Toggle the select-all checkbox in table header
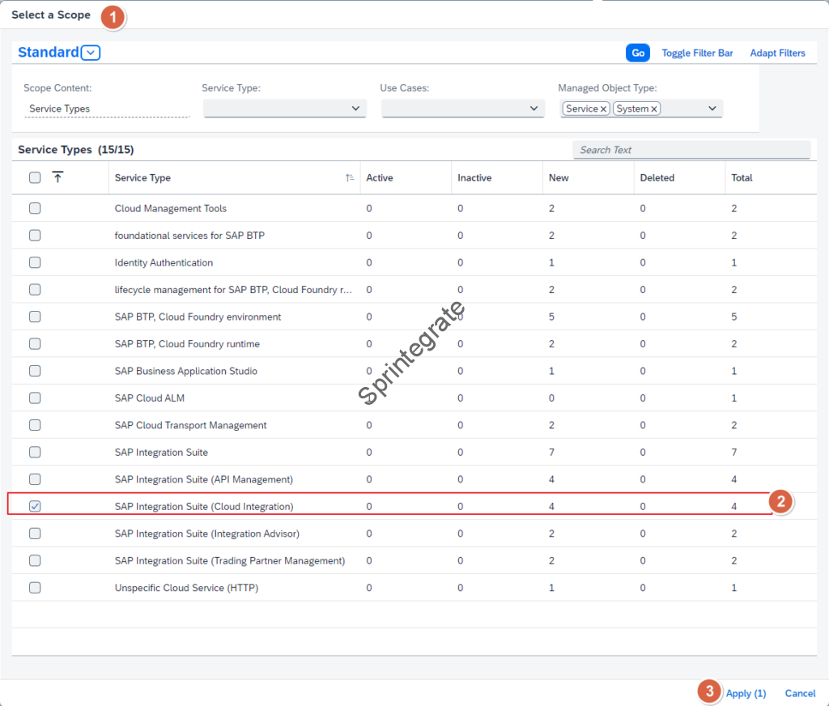Image resolution: width=829 pixels, height=706 pixels. [33, 176]
